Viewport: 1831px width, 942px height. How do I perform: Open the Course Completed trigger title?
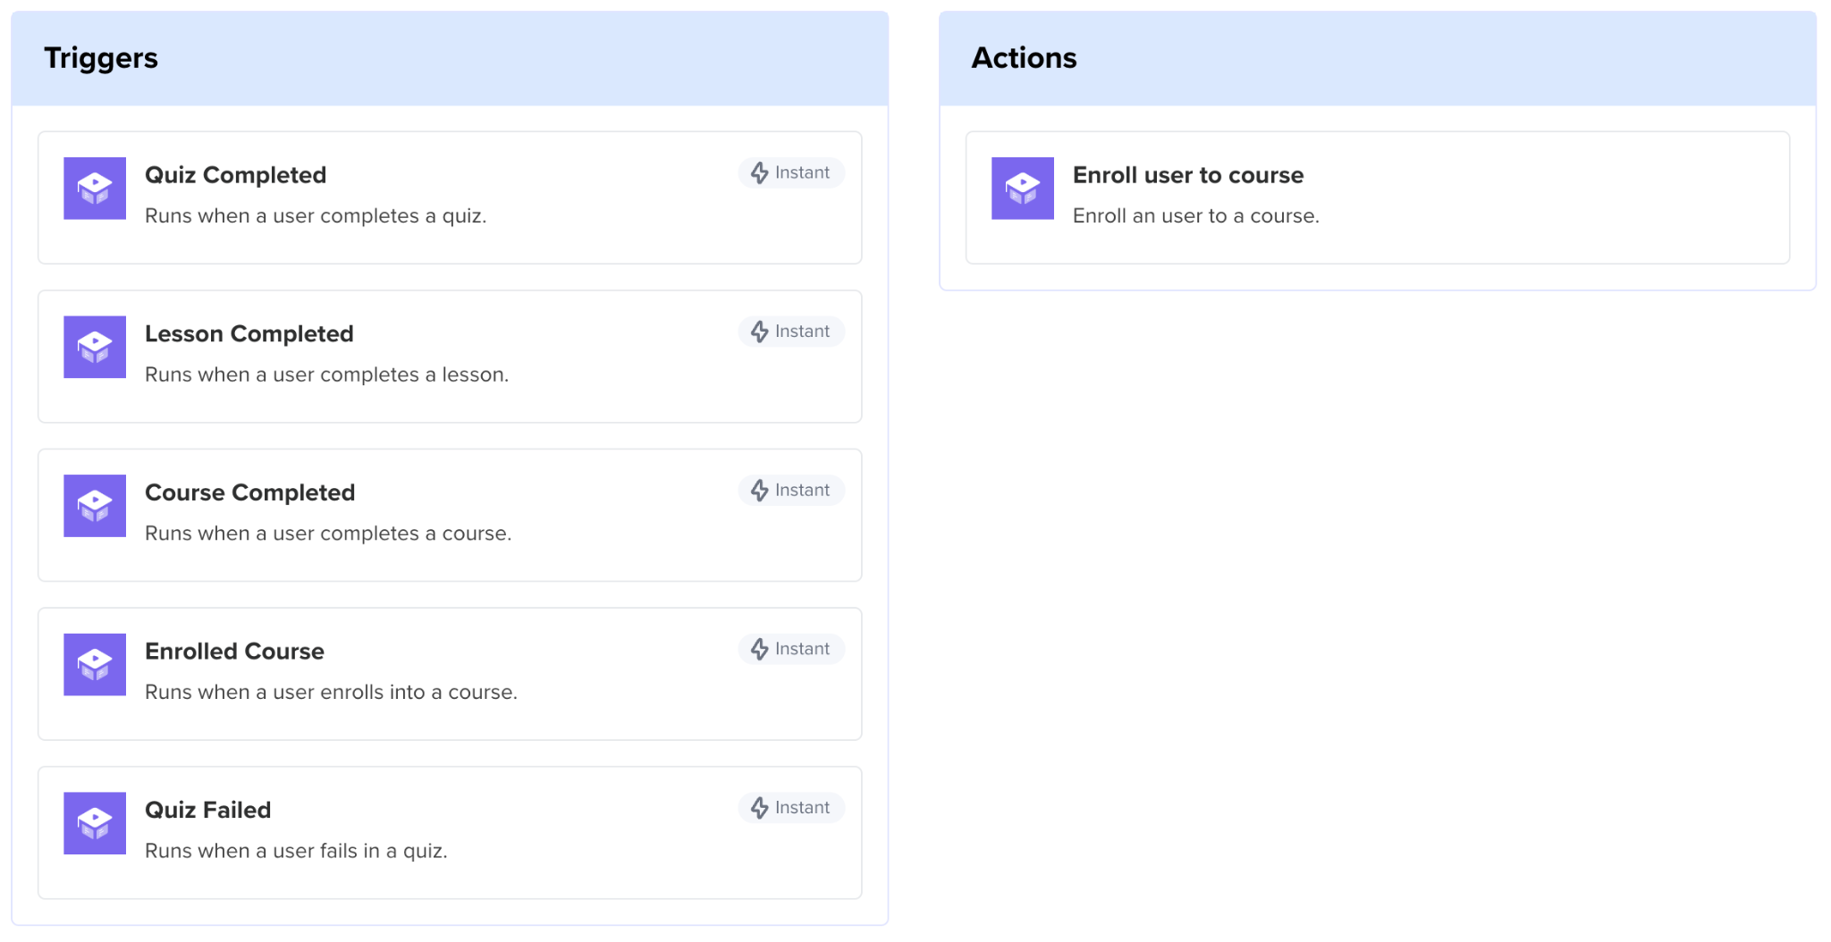[249, 492]
